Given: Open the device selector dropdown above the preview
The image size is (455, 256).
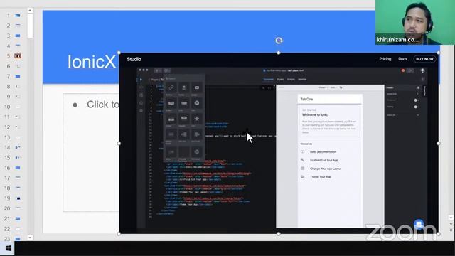Looking at the screenshot, I should click(323, 87).
